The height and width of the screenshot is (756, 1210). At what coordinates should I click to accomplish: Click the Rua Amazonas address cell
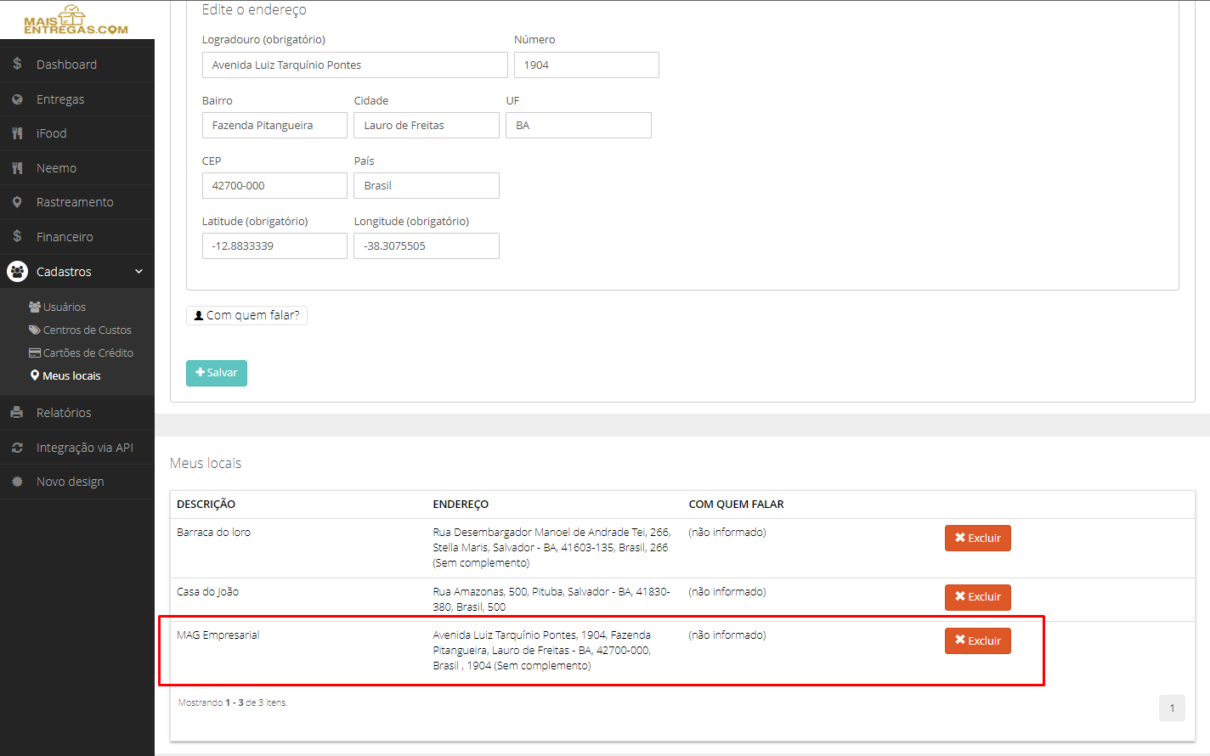[551, 600]
